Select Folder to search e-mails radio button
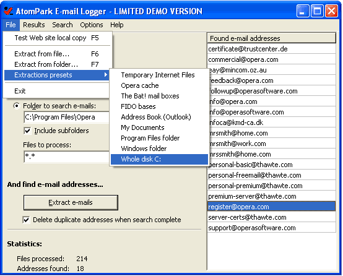This screenshot has width=343, height=276. (x=17, y=106)
